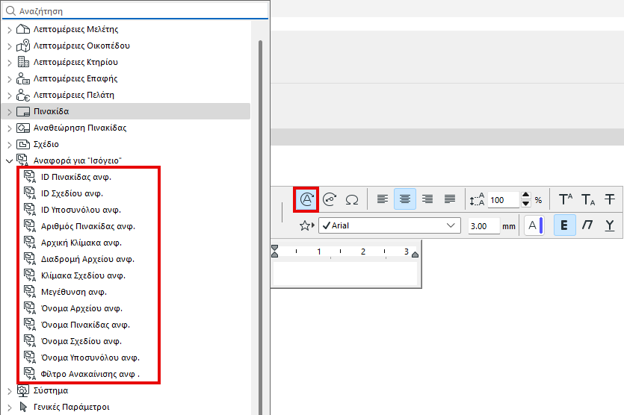Open the Insert Symbol omega icon
Viewport: 624px width, 415px height.
click(352, 199)
